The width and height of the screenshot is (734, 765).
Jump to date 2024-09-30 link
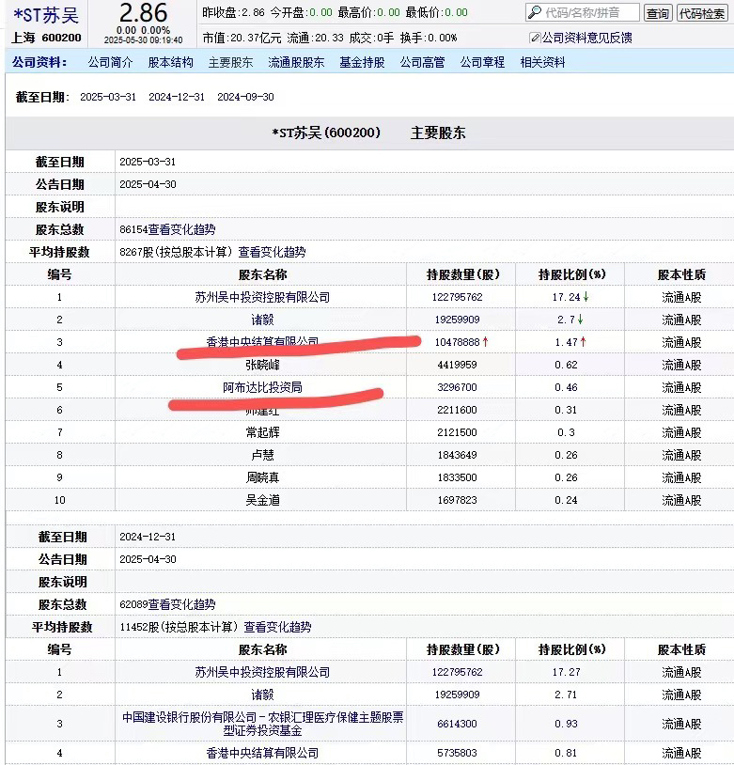click(245, 97)
